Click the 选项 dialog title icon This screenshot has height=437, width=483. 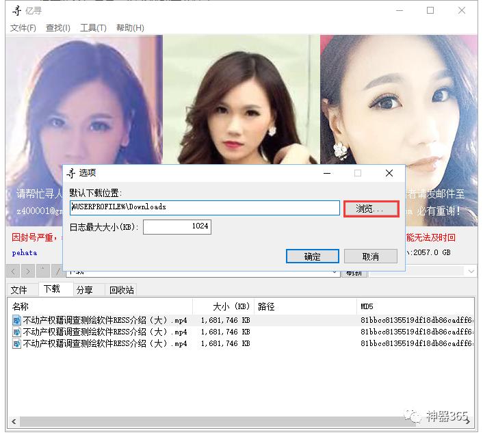tap(71, 173)
